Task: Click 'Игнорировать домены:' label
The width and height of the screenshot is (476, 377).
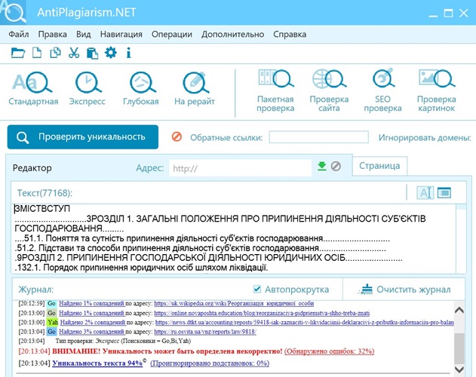Action: coord(425,137)
